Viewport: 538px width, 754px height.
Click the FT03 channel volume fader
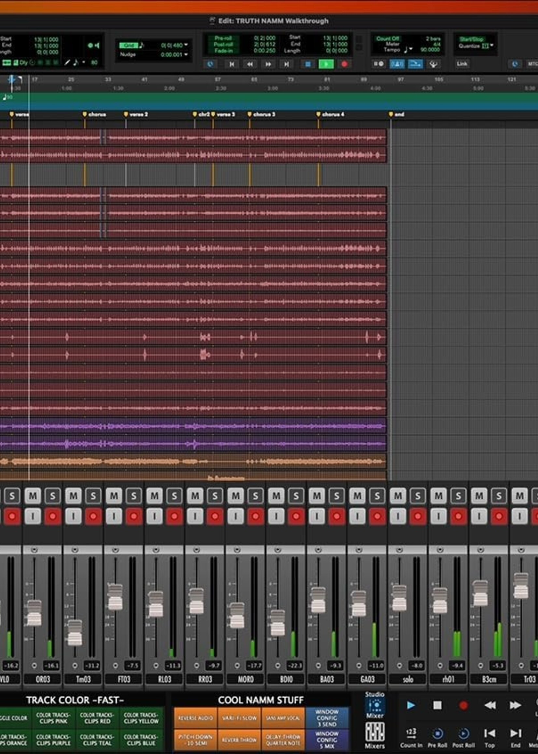tap(115, 598)
